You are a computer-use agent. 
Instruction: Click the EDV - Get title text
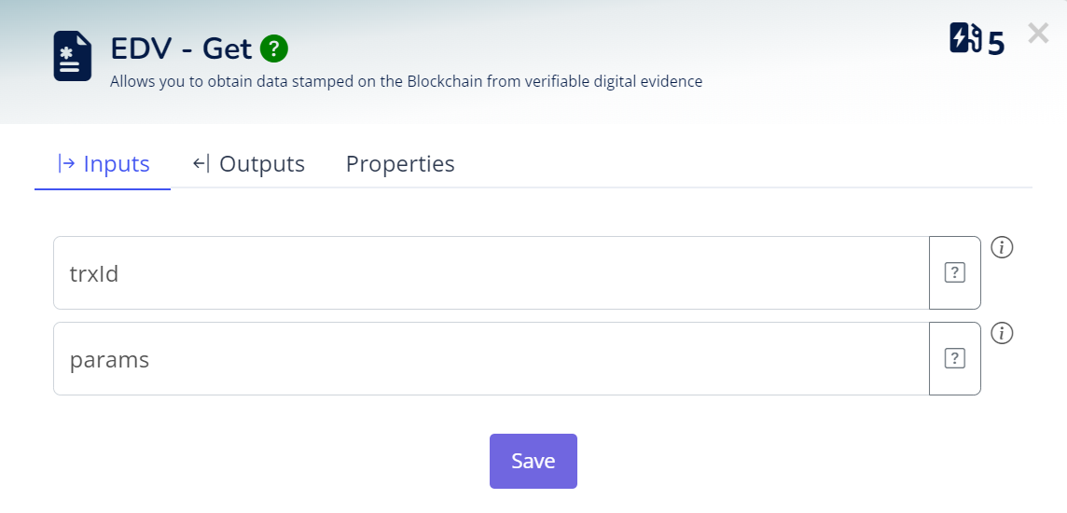181,48
